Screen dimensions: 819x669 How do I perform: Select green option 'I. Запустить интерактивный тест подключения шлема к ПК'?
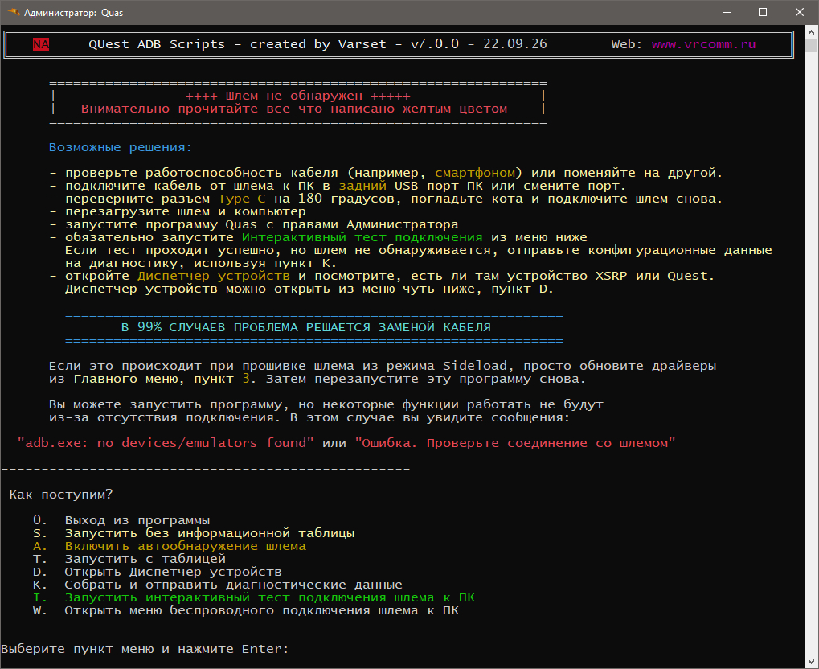coord(254,597)
